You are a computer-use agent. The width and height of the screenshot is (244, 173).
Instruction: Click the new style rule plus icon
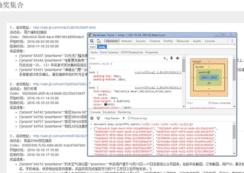(x=165, y=58)
